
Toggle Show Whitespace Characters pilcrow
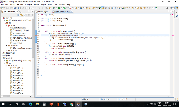tap(115, 8)
